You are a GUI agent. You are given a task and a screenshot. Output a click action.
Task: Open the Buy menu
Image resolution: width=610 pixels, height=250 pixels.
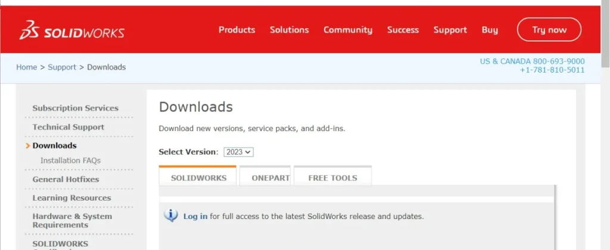[490, 30]
